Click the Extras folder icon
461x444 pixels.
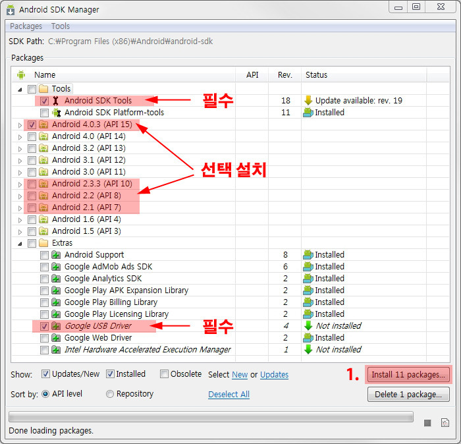43,243
